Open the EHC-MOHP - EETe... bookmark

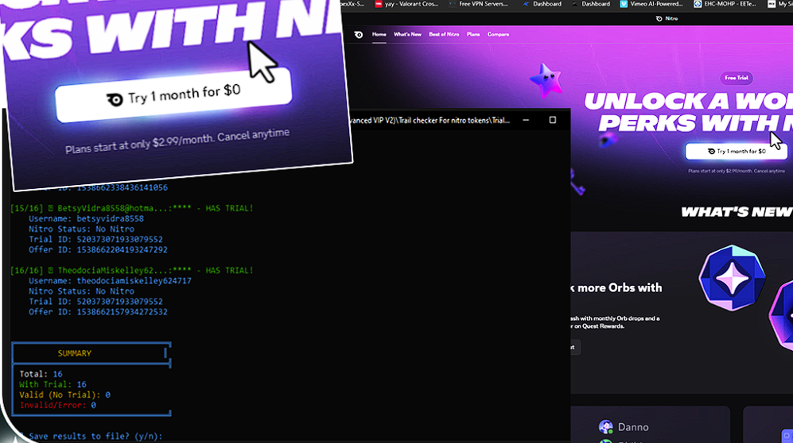pos(725,4)
